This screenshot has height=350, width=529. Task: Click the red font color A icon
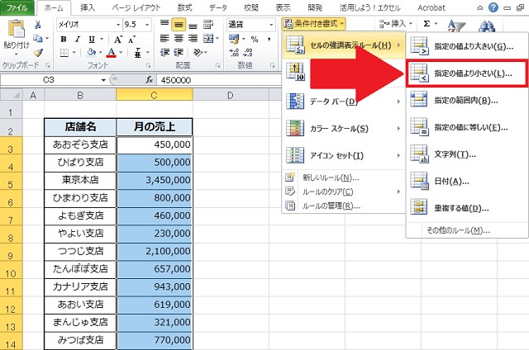pos(112,52)
